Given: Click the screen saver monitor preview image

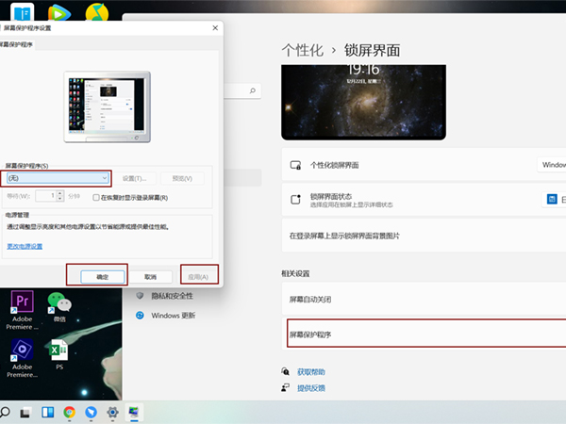Looking at the screenshot, I should pos(108,106).
